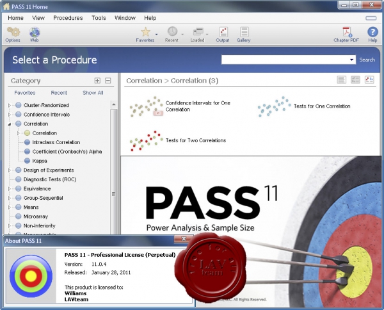Viewport: 384px width, 310px height.
Task: Open Tests for One Correlation icon
Action: click(x=274, y=106)
